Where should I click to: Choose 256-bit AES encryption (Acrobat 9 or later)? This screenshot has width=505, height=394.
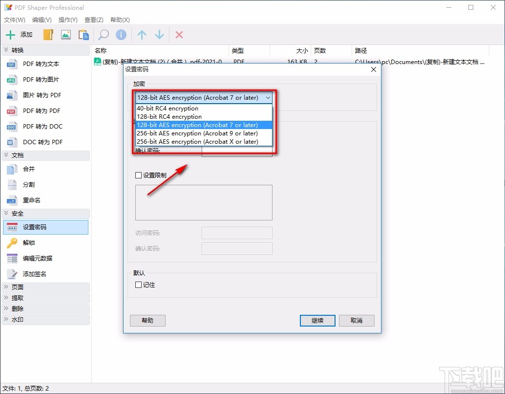204,133
